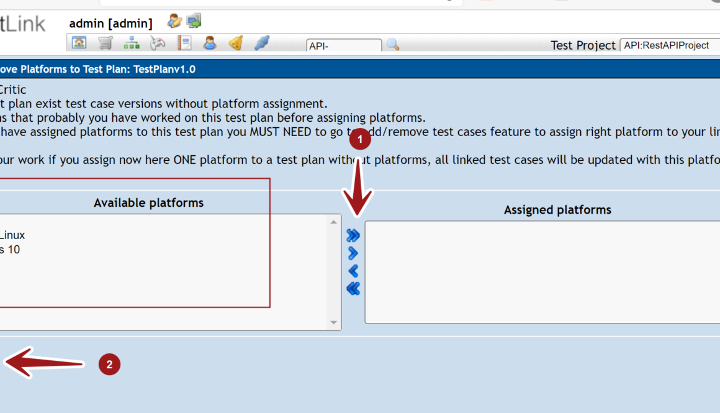
Task: Click the magnifier search icon
Action: [x=393, y=45]
